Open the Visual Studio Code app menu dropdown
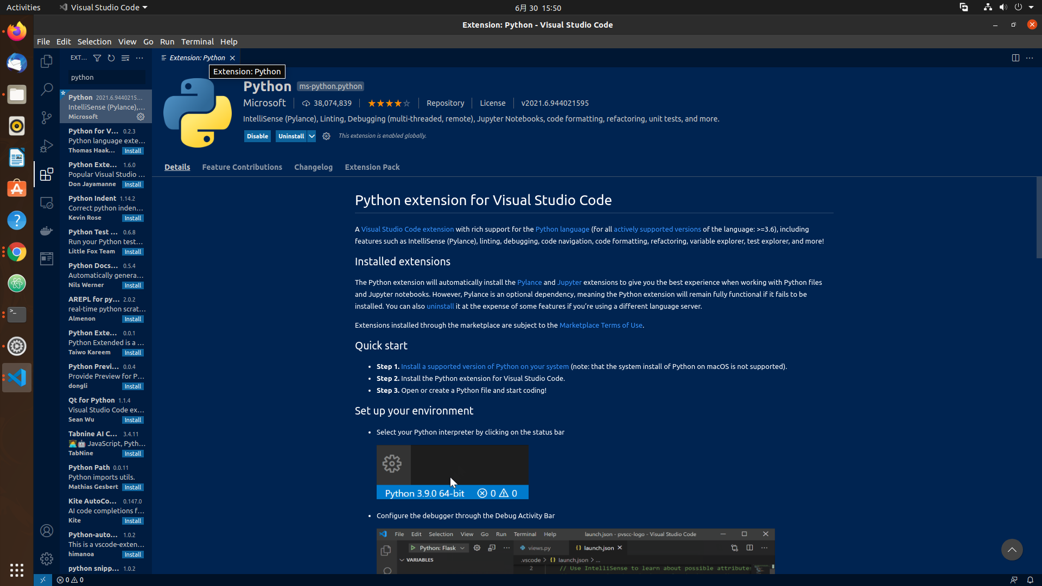This screenshot has width=1042, height=586. click(x=103, y=8)
